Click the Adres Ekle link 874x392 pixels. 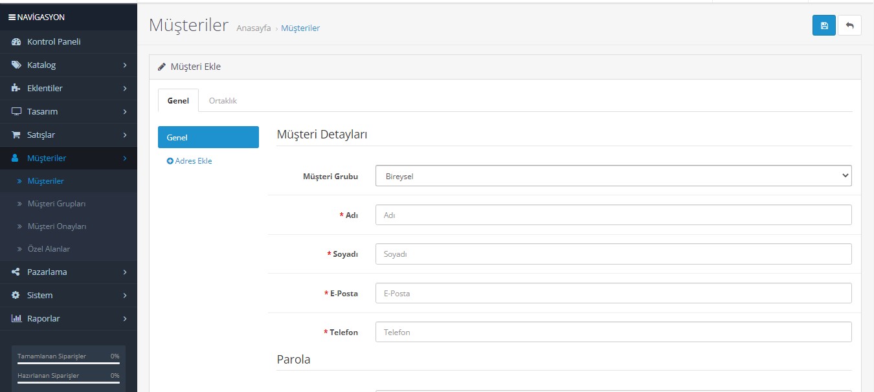pyautogui.click(x=190, y=161)
